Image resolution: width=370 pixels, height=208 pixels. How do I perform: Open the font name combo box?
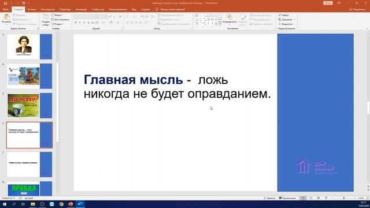[x=86, y=17]
